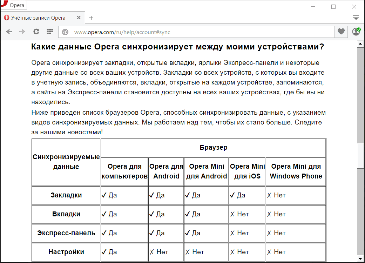The width and height of the screenshot is (365, 263).
Task: Select the Учётные записи Opera tab
Action: (x=42, y=18)
